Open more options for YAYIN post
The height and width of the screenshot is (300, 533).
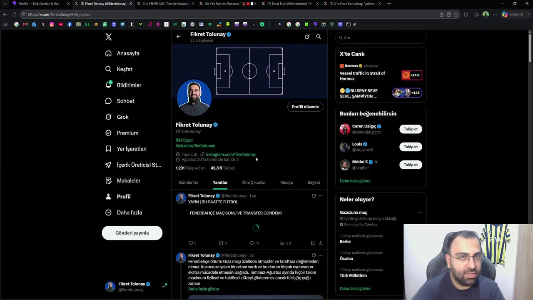pyautogui.click(x=321, y=196)
